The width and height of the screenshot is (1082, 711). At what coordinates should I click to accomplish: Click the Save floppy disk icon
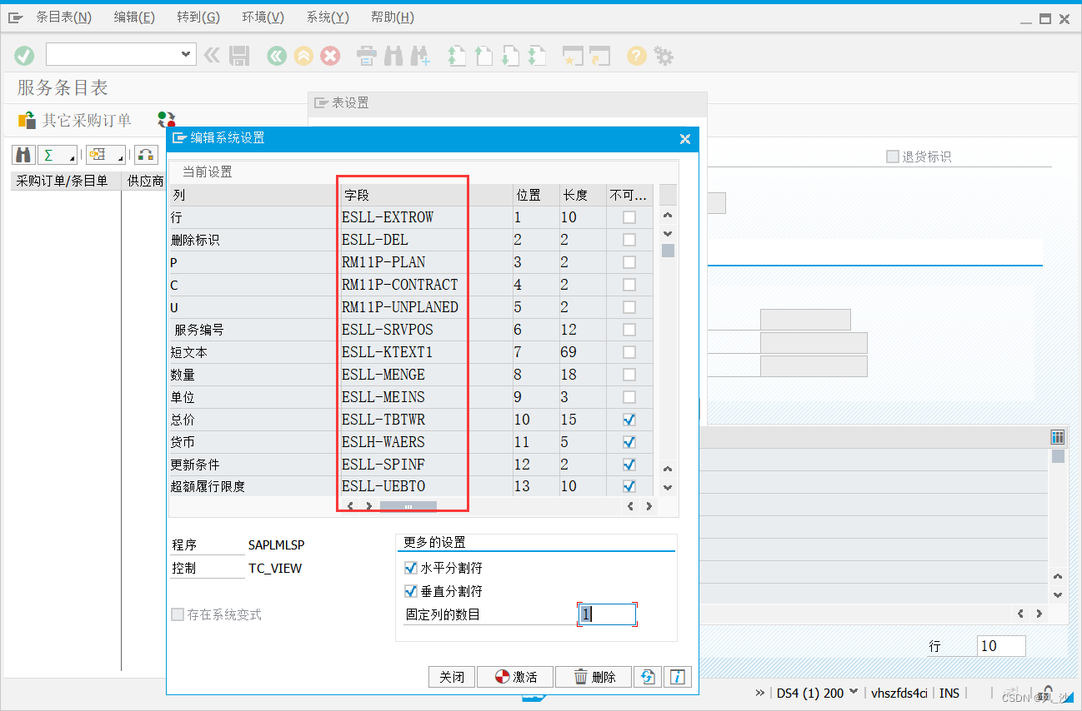[x=239, y=56]
